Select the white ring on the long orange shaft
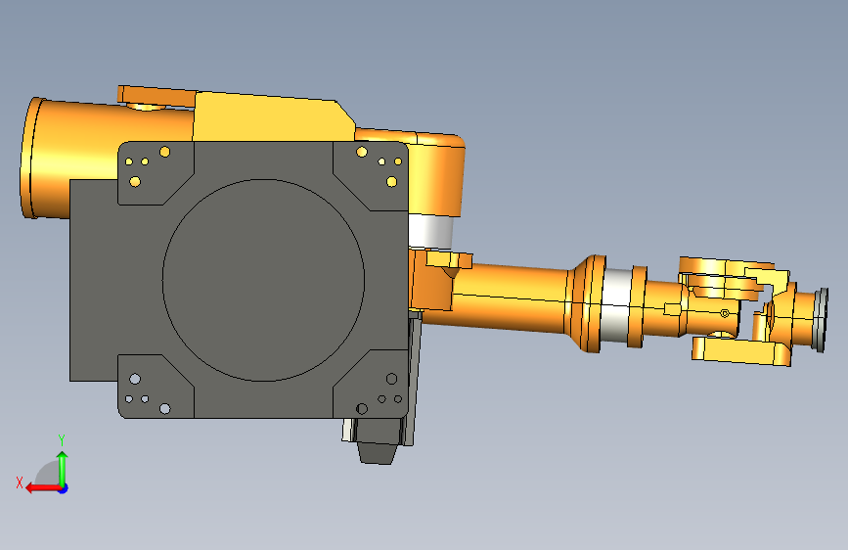This screenshot has width=848, height=550. [x=616, y=304]
